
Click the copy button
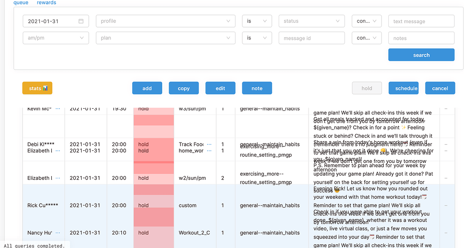[x=184, y=88]
